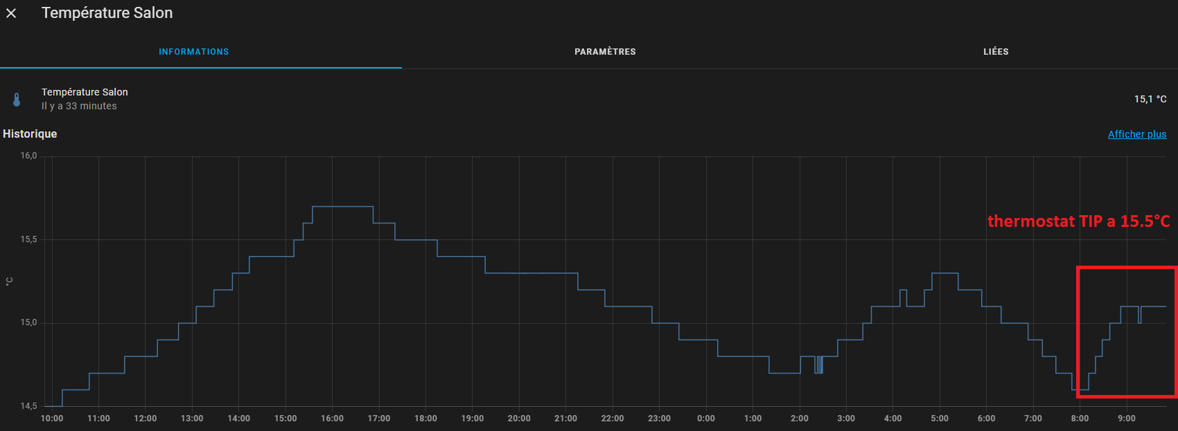The width and height of the screenshot is (1178, 431).
Task: Click the red 'thermostat TIP a 15.5°C' annotation
Action: point(1078,221)
